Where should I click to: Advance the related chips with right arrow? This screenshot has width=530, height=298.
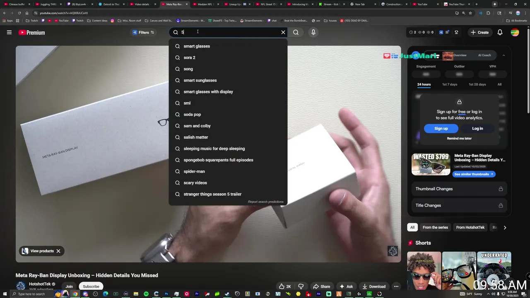coord(505,227)
